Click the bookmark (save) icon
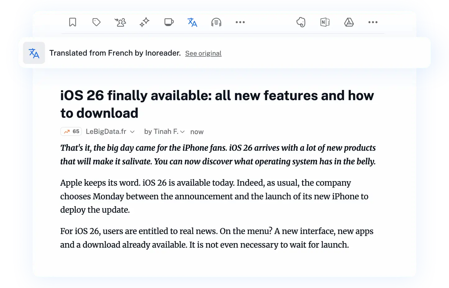This screenshot has width=449, height=288. click(73, 22)
